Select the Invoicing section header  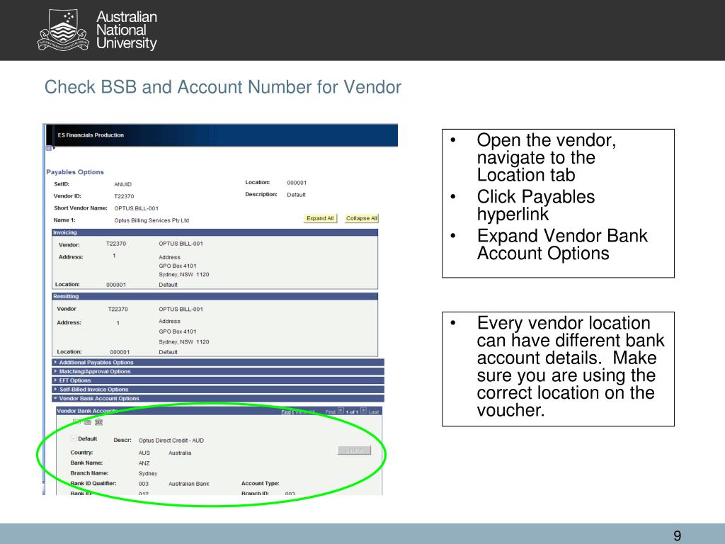pos(215,232)
